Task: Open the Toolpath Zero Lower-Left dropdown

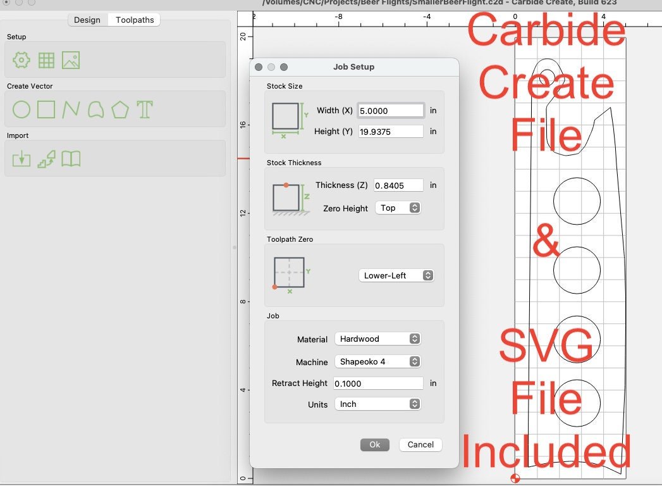Action: click(x=396, y=275)
